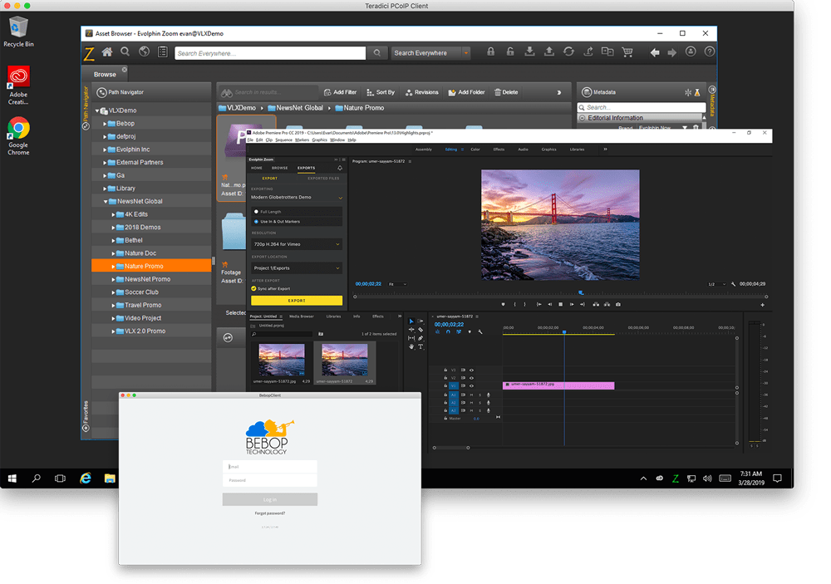Click the magnifier submit button beside search box
Image resolution: width=831 pixels, height=584 pixels.
(376, 53)
